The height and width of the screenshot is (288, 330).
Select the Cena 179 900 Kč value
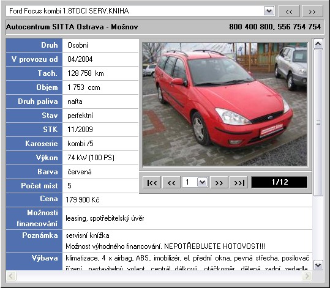83,200
